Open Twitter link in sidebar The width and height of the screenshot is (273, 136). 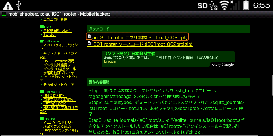coord(49,34)
